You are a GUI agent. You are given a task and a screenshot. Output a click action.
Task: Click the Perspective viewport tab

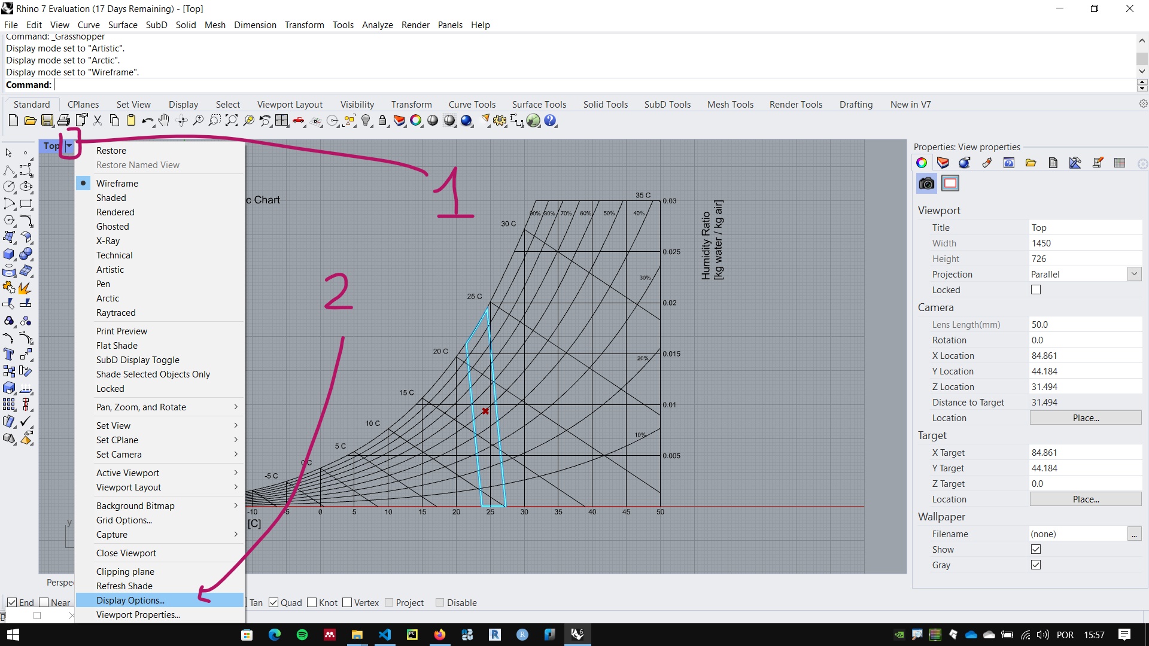coord(60,583)
